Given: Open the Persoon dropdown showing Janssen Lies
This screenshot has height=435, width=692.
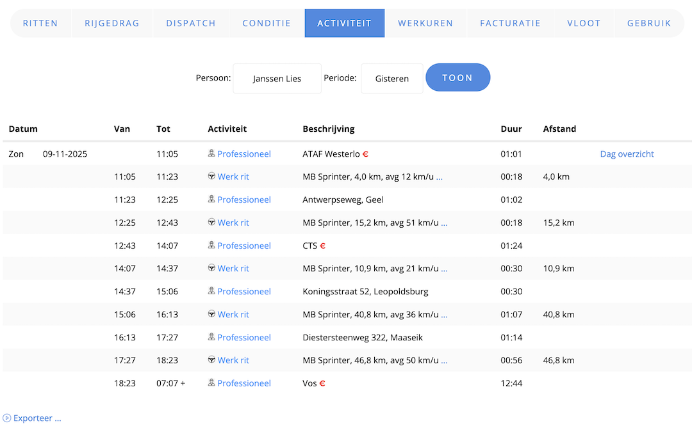Looking at the screenshot, I should click(277, 79).
